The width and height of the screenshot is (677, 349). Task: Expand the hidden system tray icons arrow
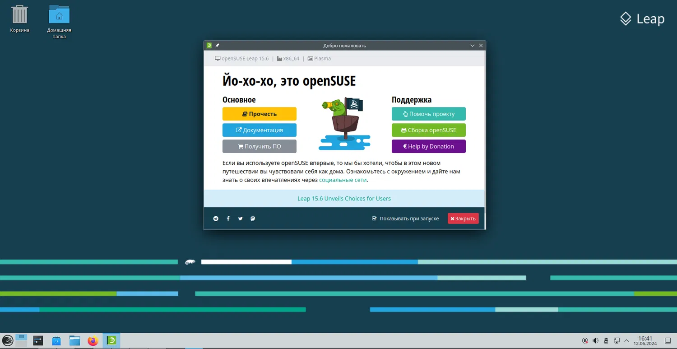pos(626,340)
